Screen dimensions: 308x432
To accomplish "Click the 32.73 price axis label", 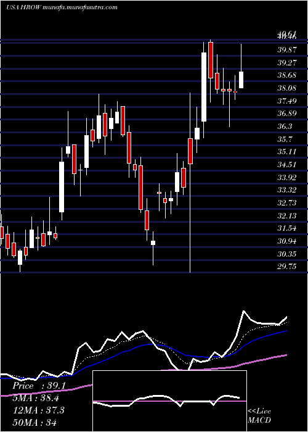I will tap(287, 203).
